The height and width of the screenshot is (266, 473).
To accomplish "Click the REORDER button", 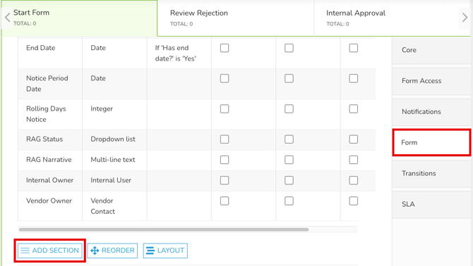I will tap(112, 251).
